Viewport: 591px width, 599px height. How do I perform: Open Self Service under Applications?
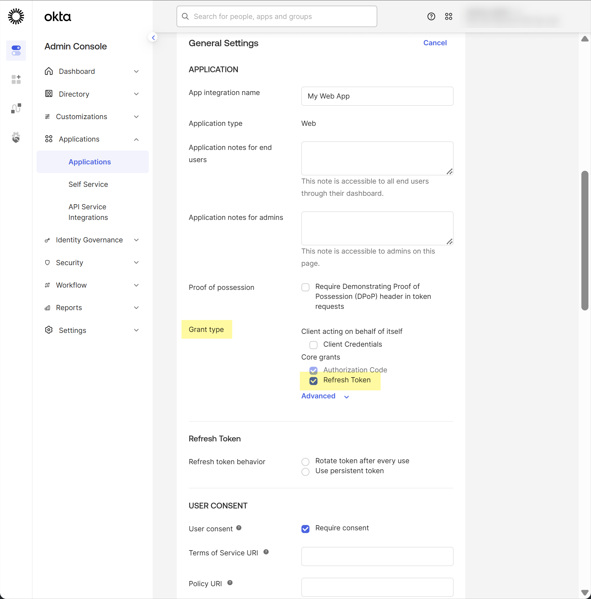click(88, 184)
